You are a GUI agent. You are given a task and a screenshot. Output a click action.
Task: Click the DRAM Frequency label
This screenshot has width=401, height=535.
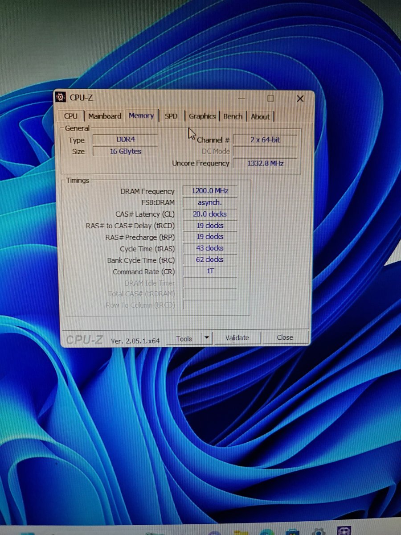tap(147, 191)
